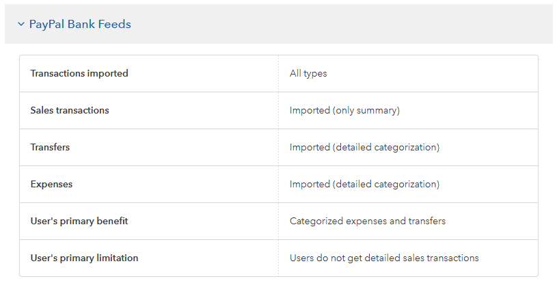Select the Transfers row label
557x281 pixels.
(x=50, y=147)
